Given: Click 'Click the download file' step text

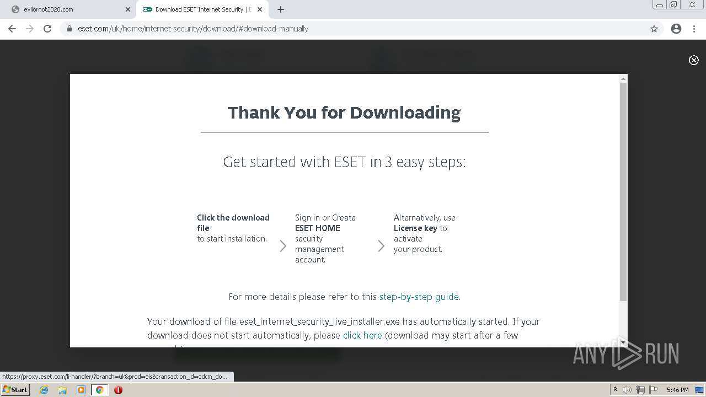Looking at the screenshot, I should point(233,223).
